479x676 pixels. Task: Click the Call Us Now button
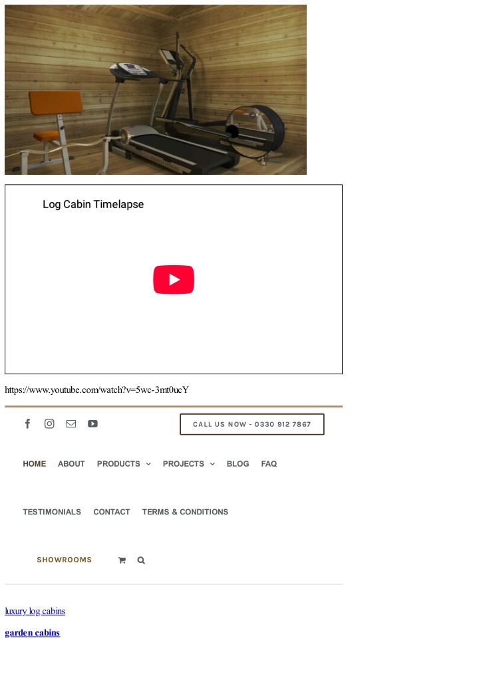(252, 424)
